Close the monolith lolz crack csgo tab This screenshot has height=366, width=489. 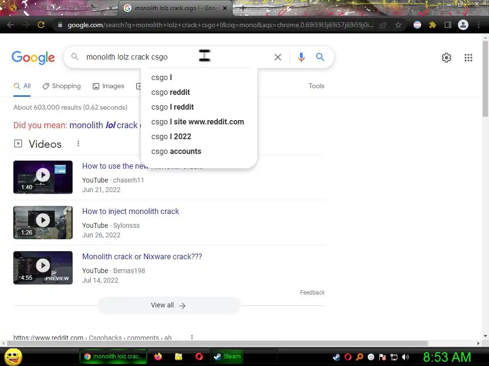click(x=225, y=9)
